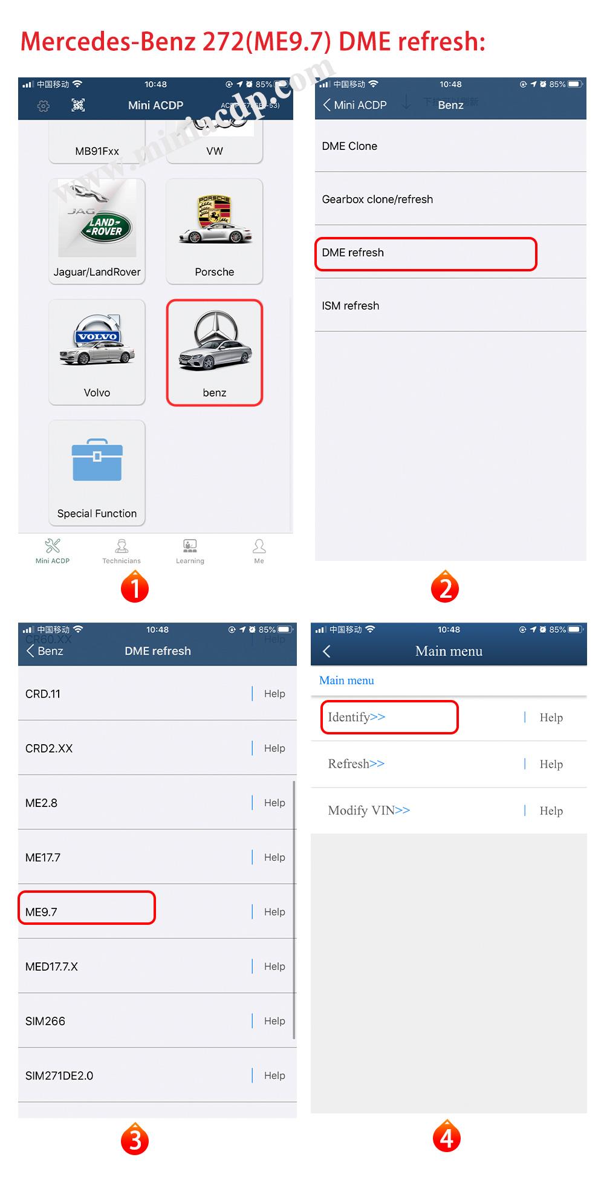Select DME refresh in Benz menu
The image size is (604, 1192).
450,253
